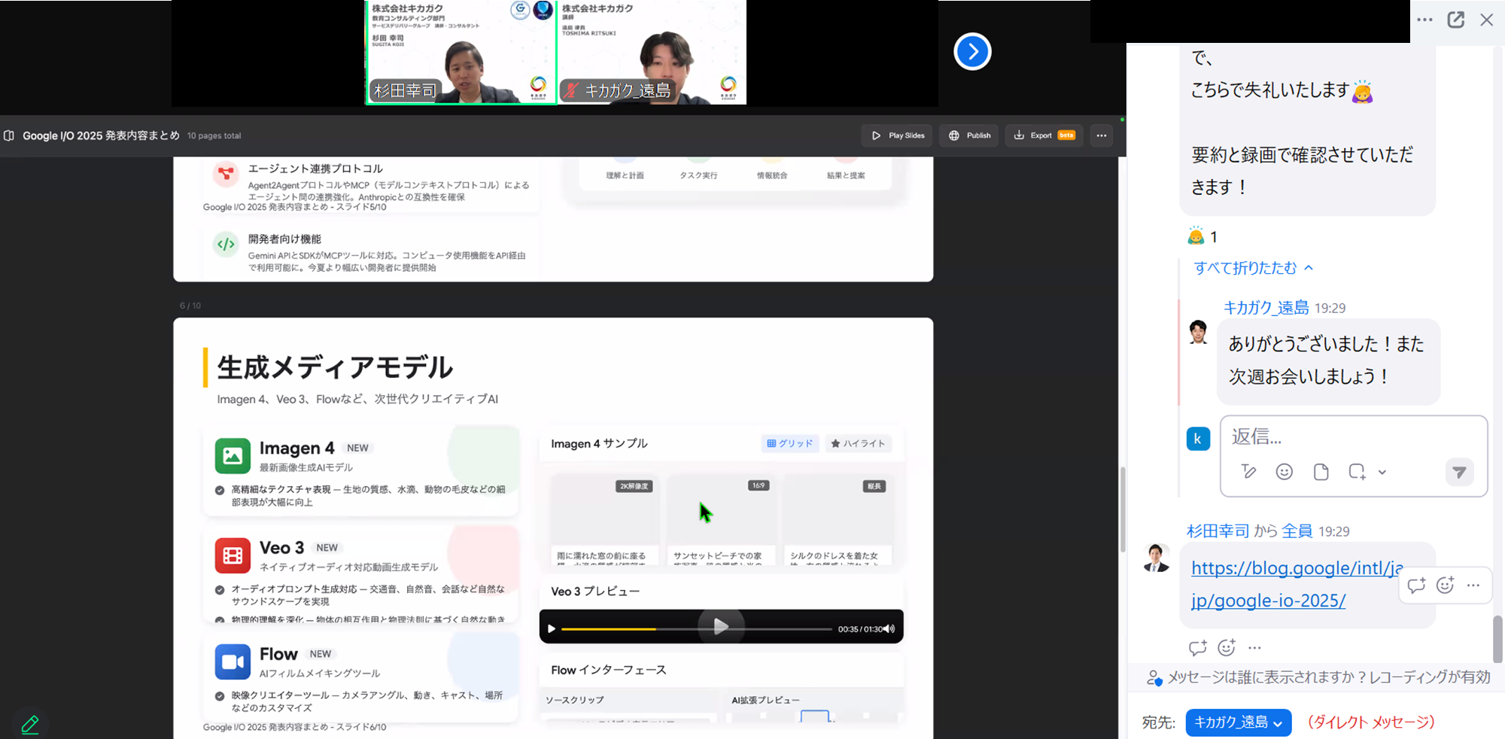Screen dimensions: 1505x739
Task: Click the Veo 3 NEW badge
Action: coord(327,548)
